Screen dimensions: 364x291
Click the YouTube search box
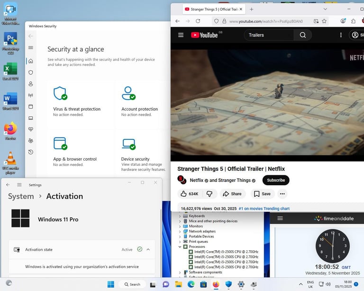[269, 35]
